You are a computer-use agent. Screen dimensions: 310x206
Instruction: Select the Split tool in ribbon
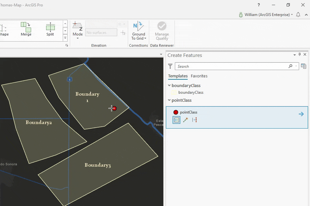click(x=50, y=29)
